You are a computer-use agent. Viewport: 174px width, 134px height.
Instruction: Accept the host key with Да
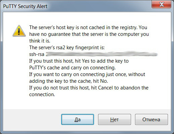[78, 119]
